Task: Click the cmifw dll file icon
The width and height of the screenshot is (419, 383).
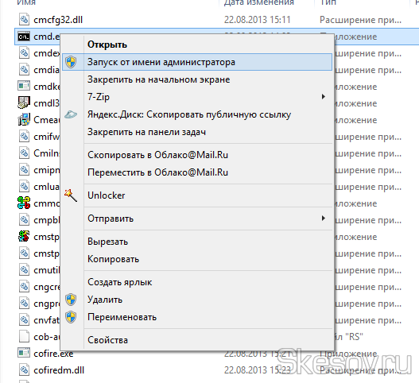Action: (x=24, y=137)
